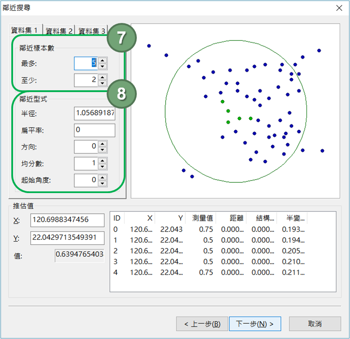The width and height of the screenshot is (350, 339).
Task: Click the 測量值 column header
Action: (x=202, y=218)
